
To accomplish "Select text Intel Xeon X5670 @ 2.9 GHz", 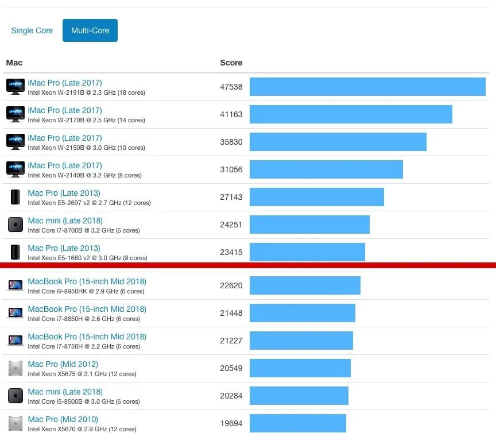I will coord(67,429).
